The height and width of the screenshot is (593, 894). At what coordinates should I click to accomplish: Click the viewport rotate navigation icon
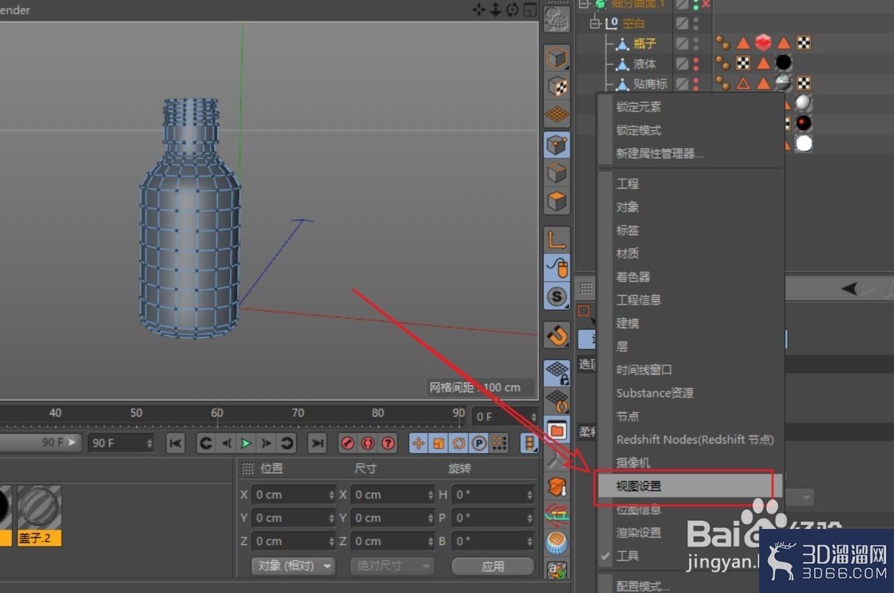(x=512, y=9)
